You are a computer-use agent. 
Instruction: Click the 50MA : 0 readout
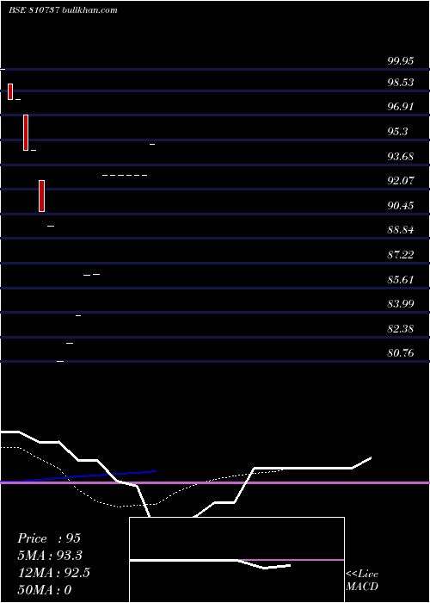45,590
